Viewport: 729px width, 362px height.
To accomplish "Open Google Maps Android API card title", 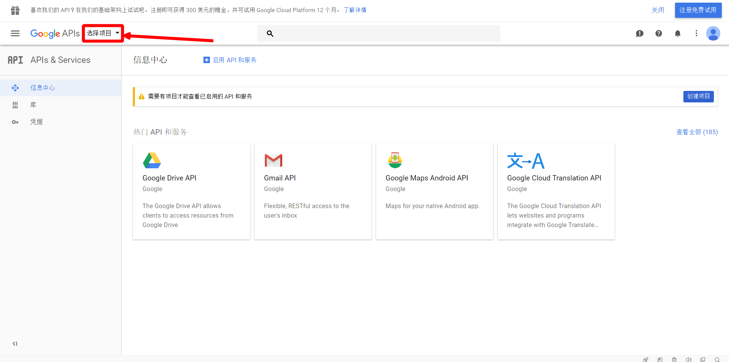I will (x=427, y=178).
